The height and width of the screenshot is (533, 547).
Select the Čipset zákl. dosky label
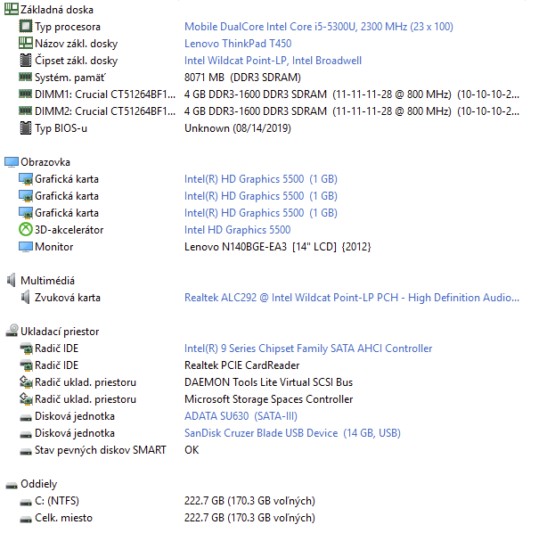click(x=76, y=61)
